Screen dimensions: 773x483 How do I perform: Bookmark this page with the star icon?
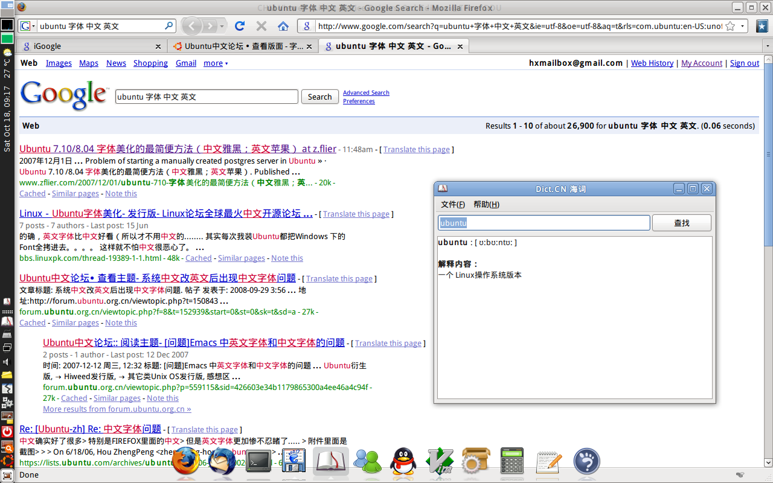730,26
